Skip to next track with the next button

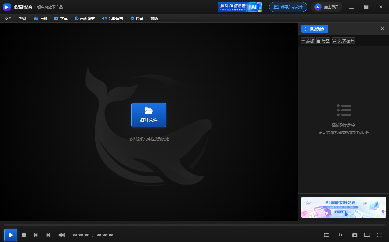(48, 235)
